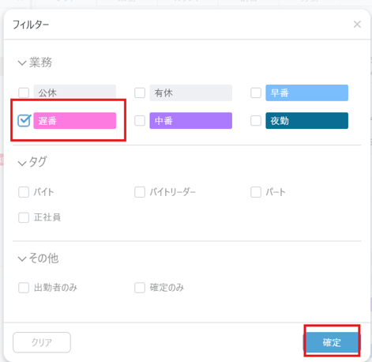Enable the 出勤者のみ option

pos(24,288)
